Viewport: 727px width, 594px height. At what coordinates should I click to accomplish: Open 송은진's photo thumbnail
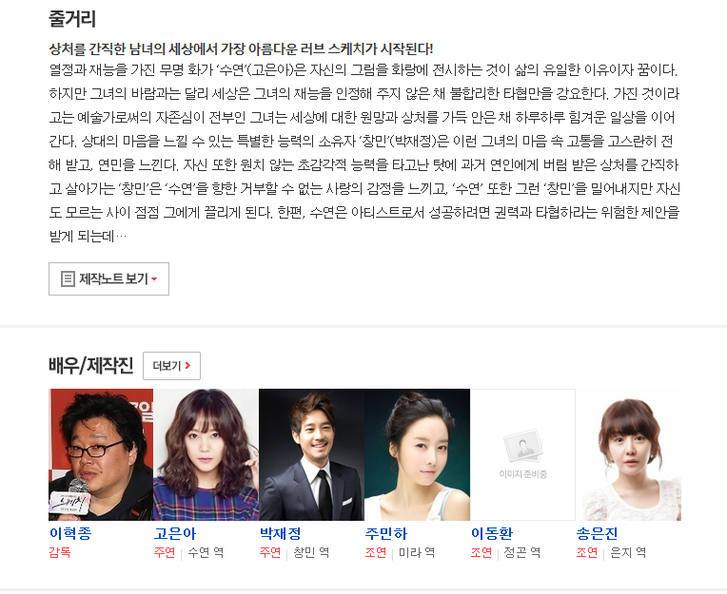tap(629, 454)
